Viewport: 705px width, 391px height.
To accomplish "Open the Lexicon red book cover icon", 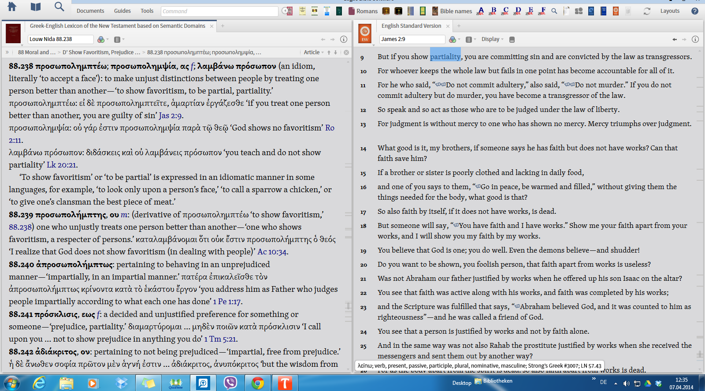I will coord(13,34).
